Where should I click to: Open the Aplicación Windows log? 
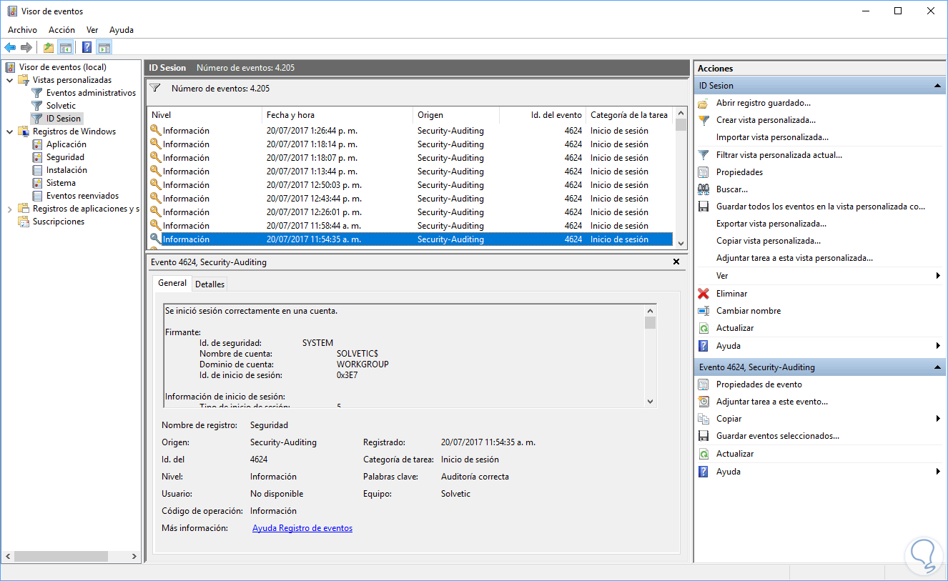pyautogui.click(x=66, y=144)
